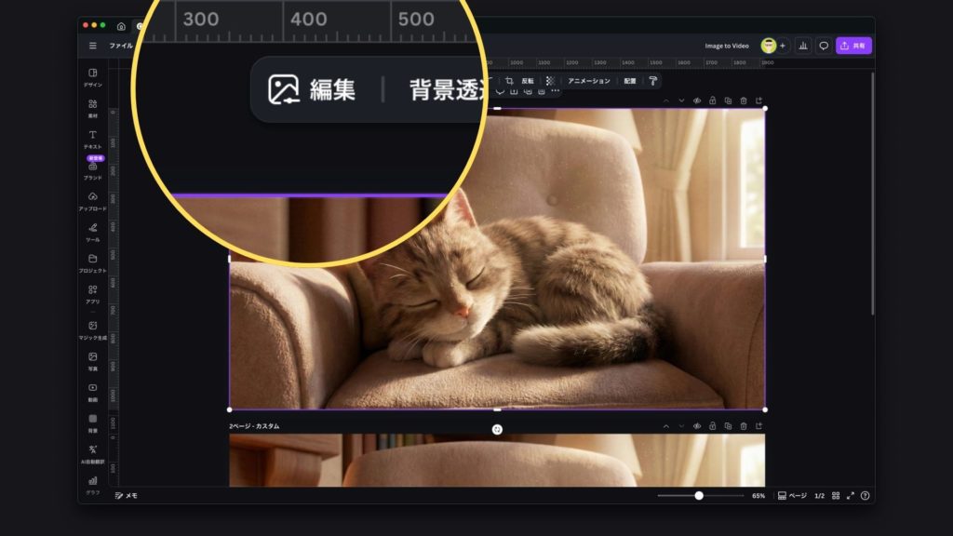Image resolution: width=953 pixels, height=536 pixels.
Task: Toggle the lock icon on page 1
Action: [x=712, y=100]
